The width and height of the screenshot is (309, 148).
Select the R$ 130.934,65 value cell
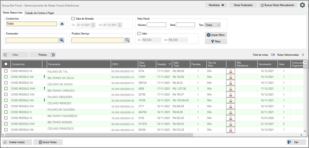point(181,100)
